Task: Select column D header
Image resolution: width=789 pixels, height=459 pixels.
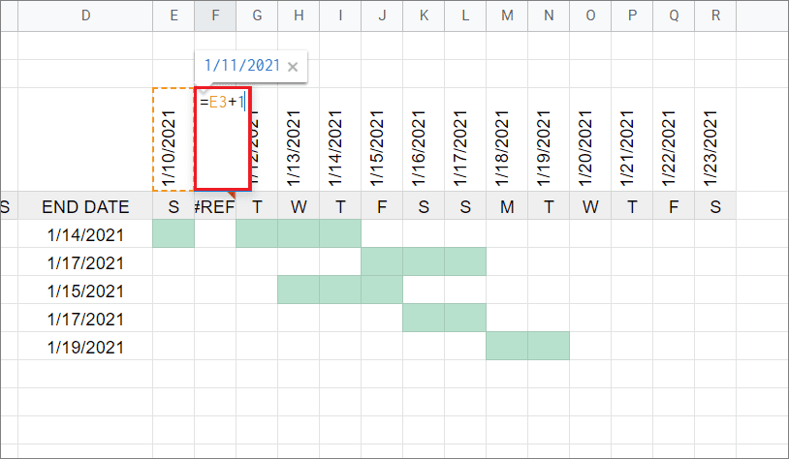Action: click(x=85, y=15)
